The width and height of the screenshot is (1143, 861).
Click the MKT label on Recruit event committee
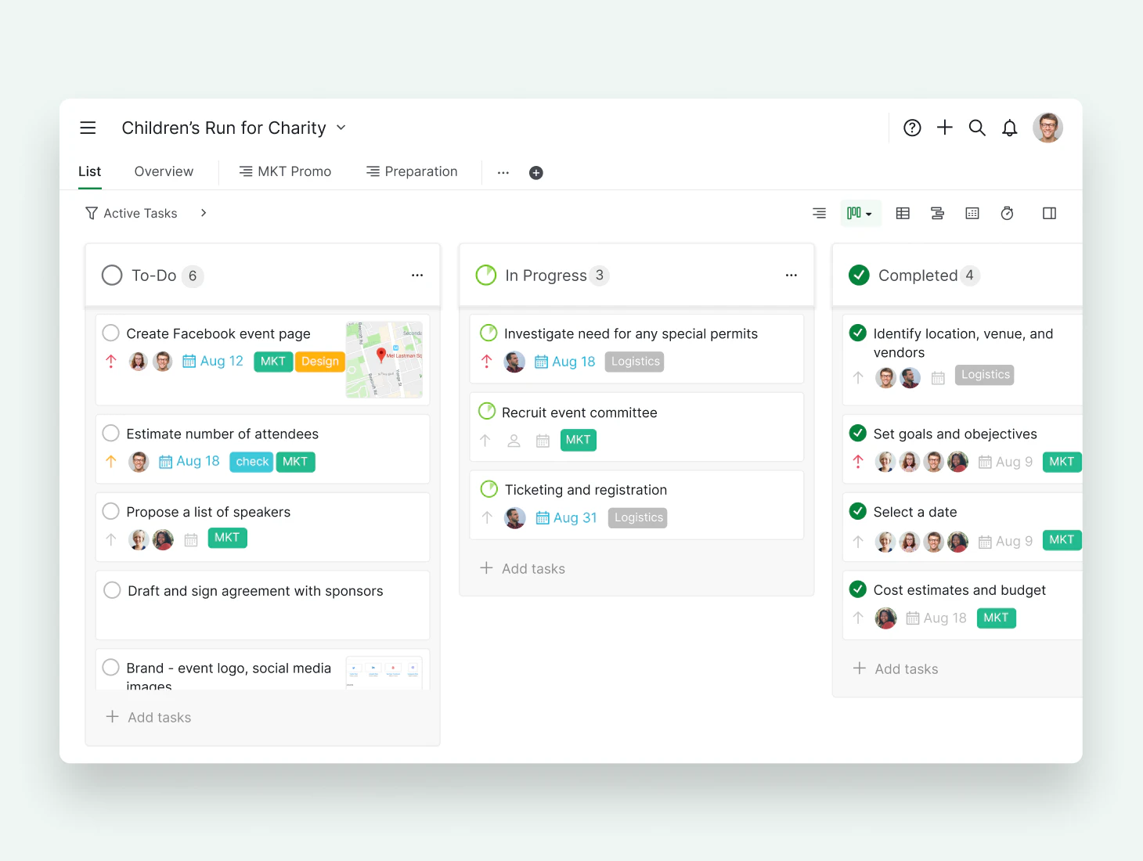579,440
